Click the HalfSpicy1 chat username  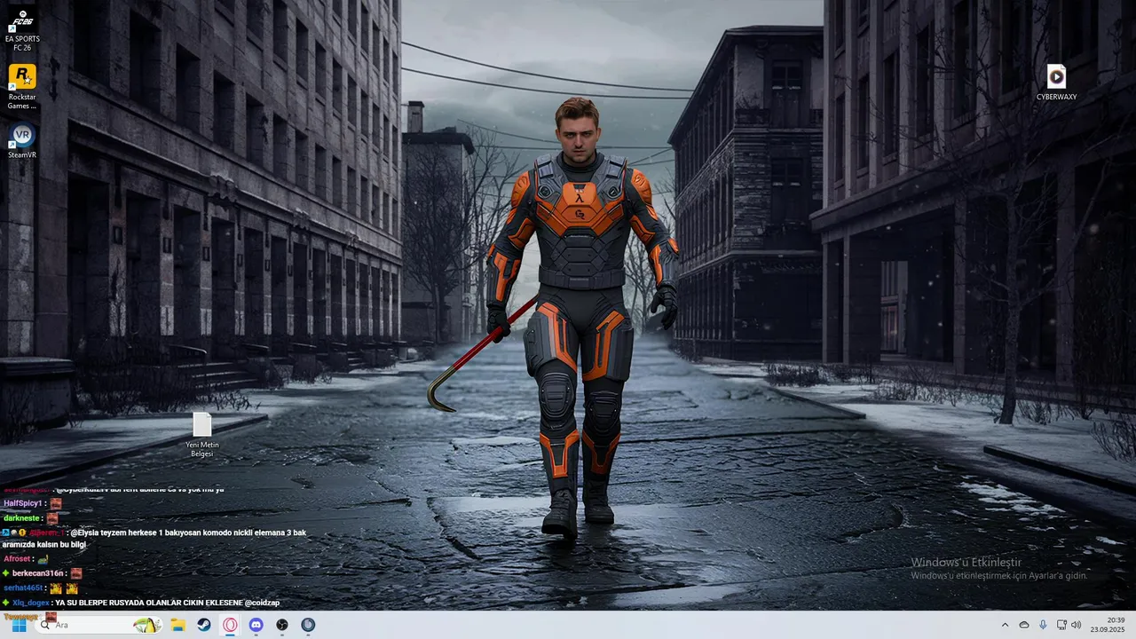point(24,503)
